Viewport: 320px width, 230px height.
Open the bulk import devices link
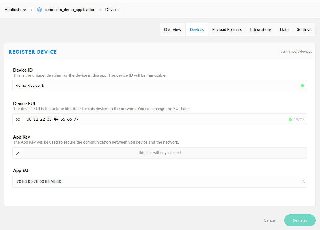pos(296,52)
